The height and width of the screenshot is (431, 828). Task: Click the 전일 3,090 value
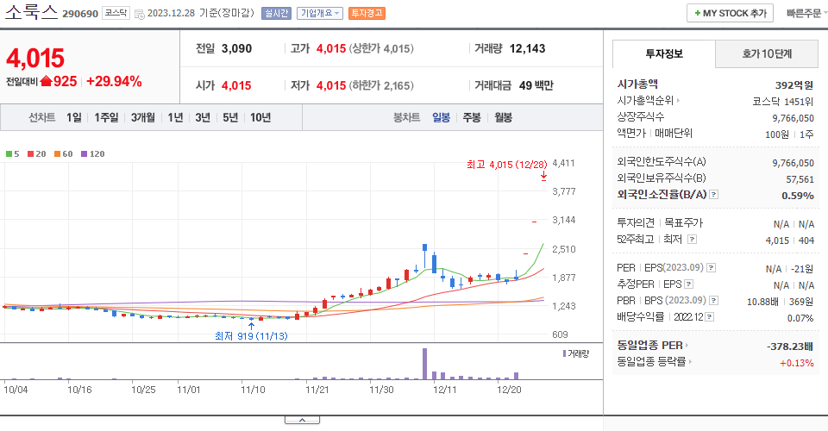click(x=236, y=48)
